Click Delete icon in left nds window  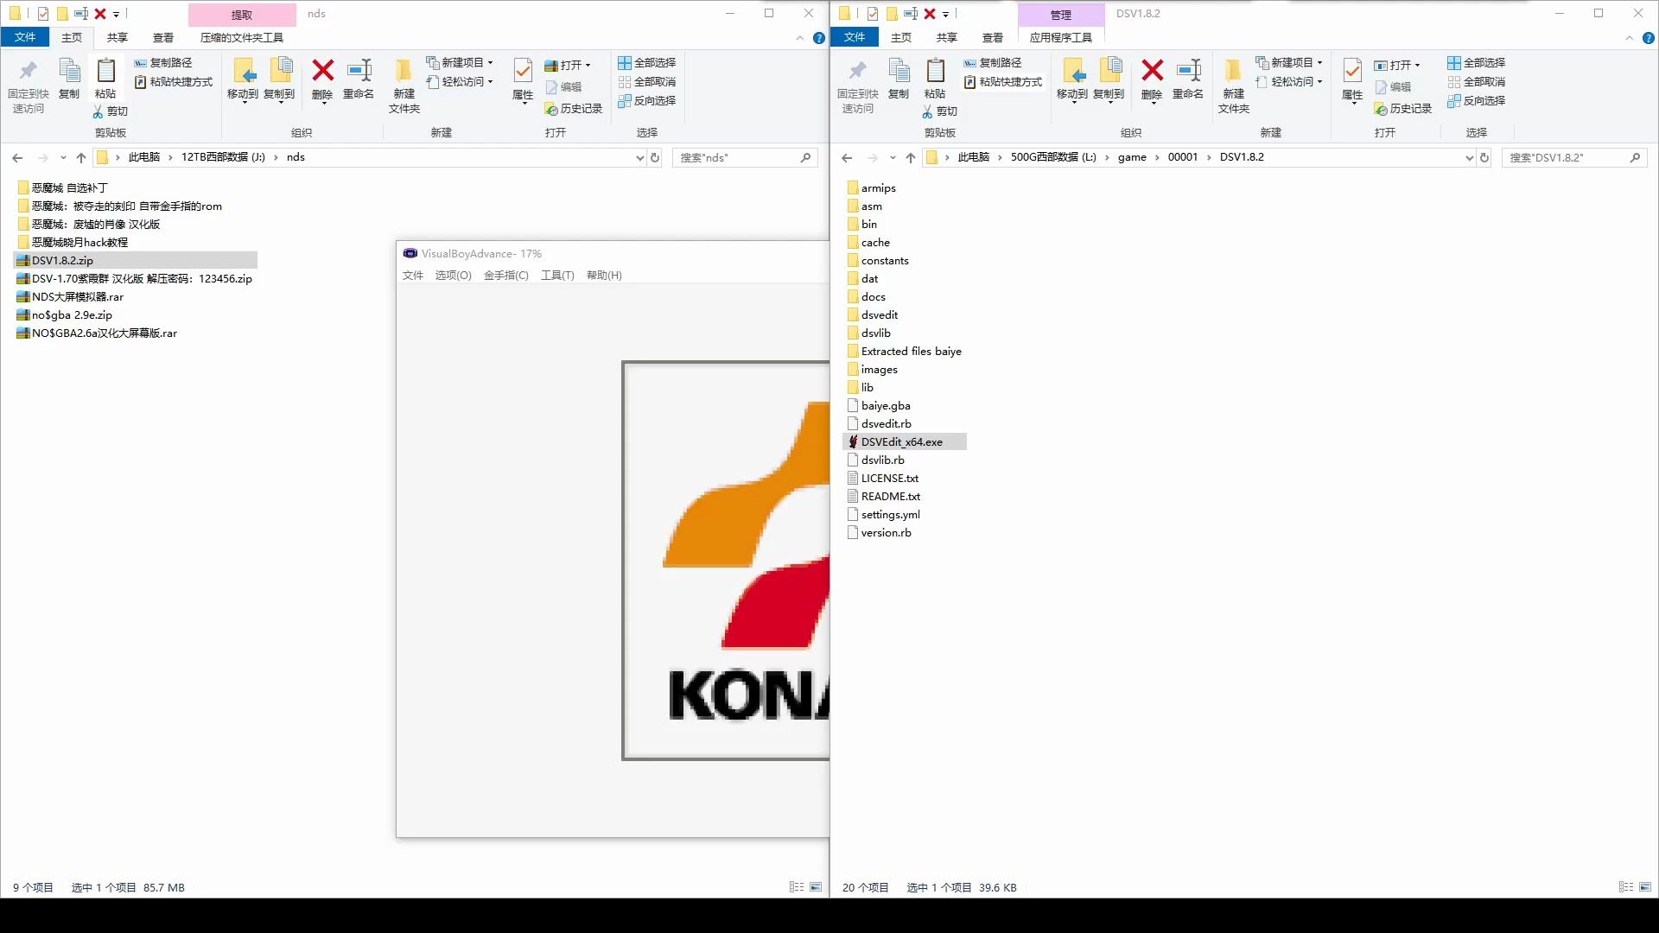tap(322, 79)
